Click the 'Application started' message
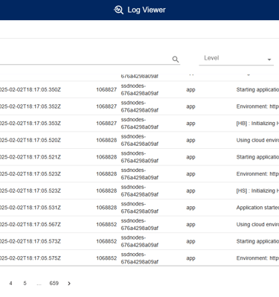The height and width of the screenshot is (297, 279). click(257, 208)
